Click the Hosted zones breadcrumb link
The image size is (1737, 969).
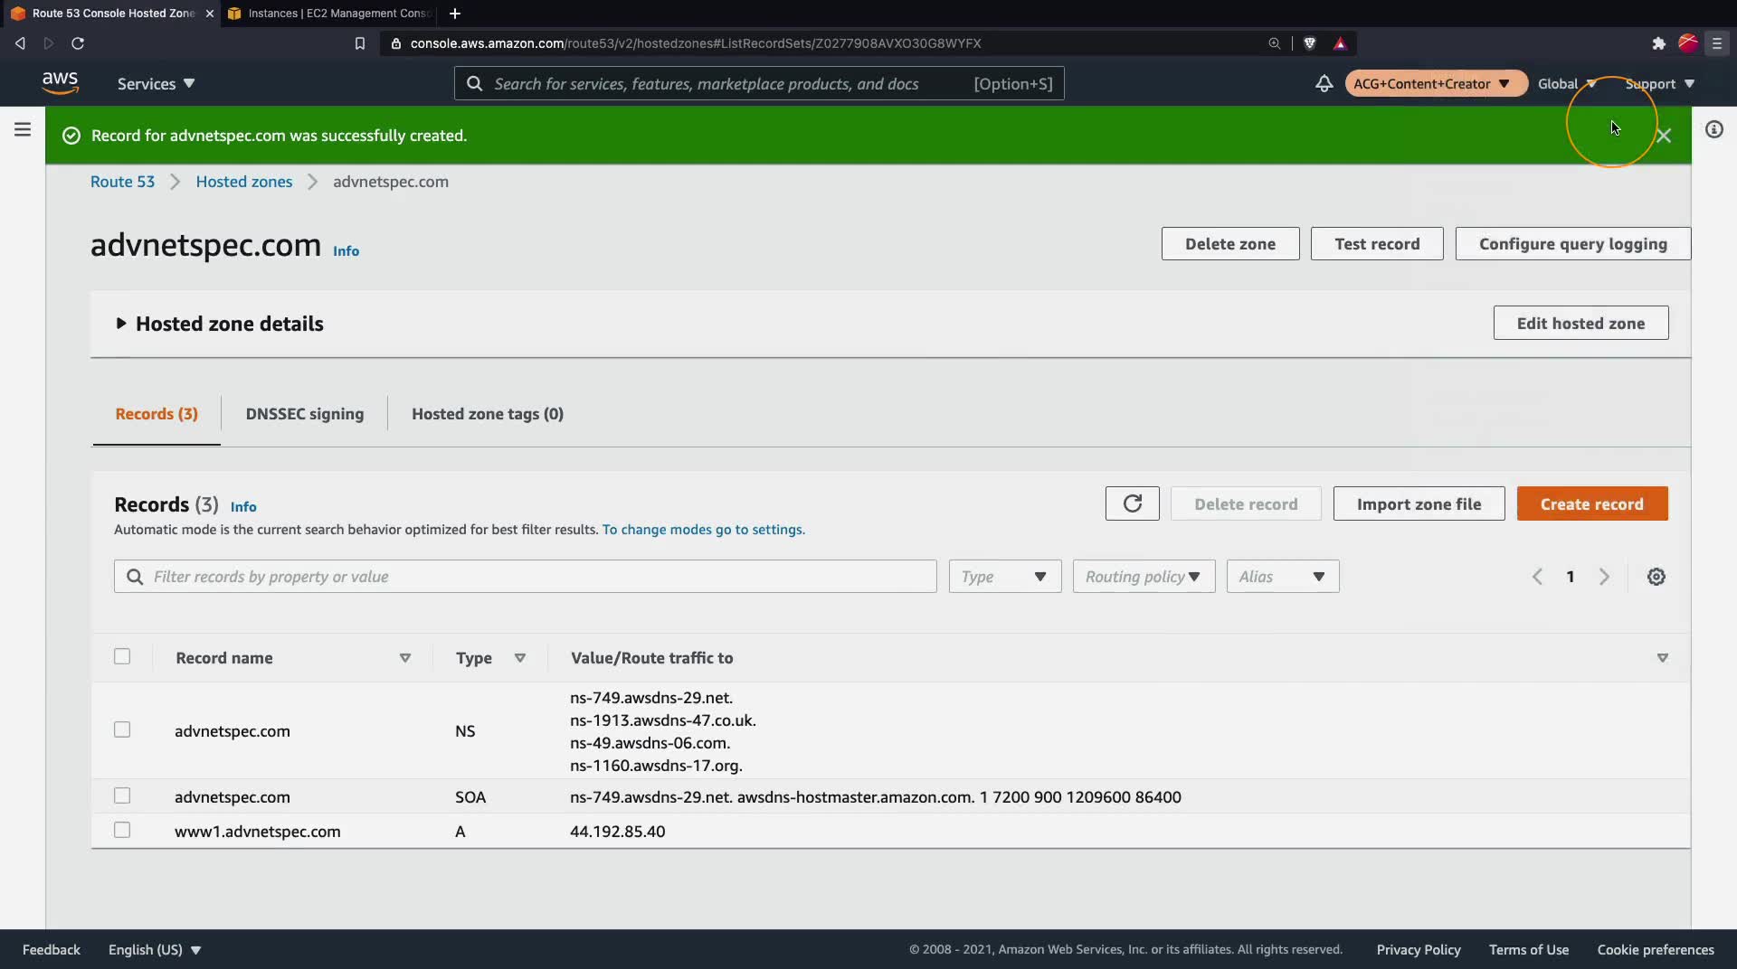point(244,182)
